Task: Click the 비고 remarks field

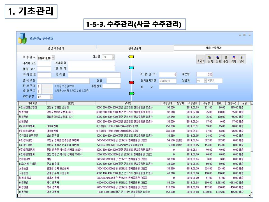Action: click(x=188, y=87)
